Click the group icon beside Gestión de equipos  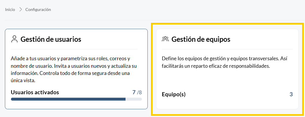165,39
